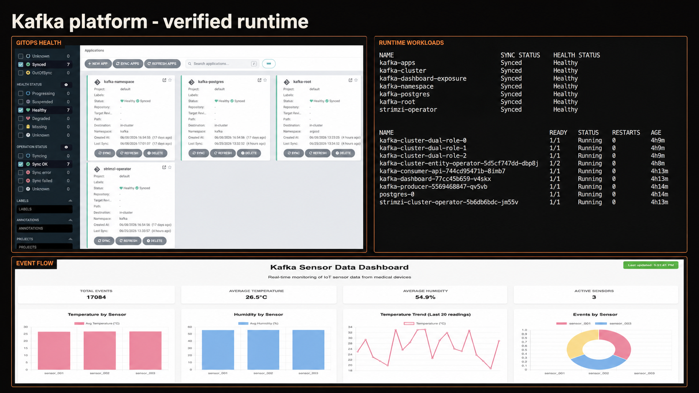Image resolution: width=699 pixels, height=393 pixels.
Task: Sync the kafka-postgres application
Action: [199, 153]
